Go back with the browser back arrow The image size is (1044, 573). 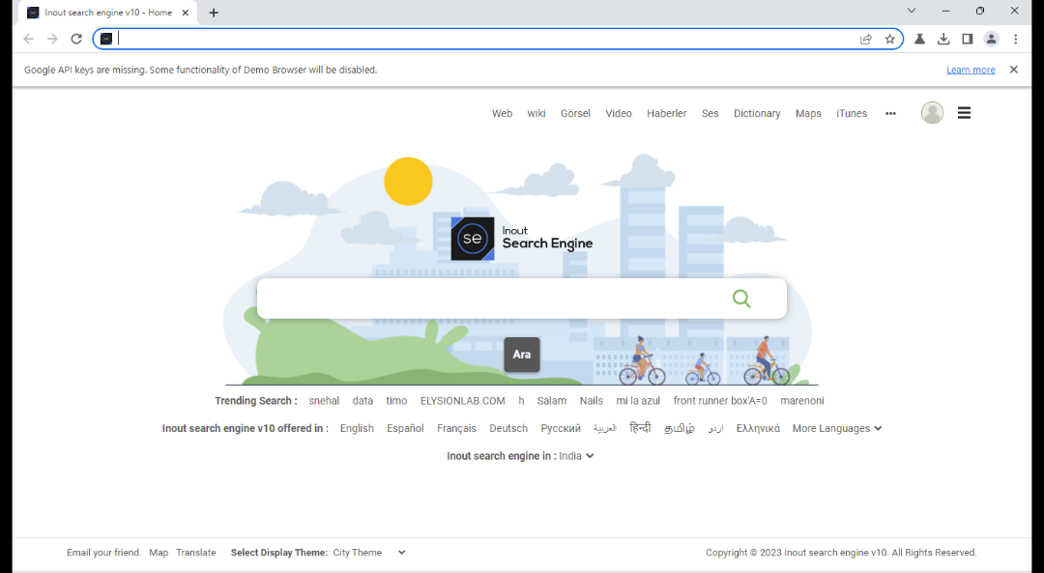(29, 39)
